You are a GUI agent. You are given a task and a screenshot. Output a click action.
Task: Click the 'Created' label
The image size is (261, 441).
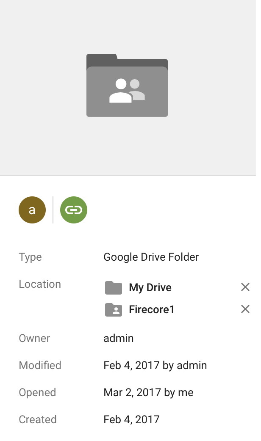click(38, 419)
